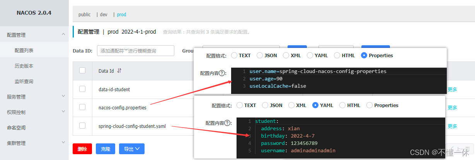Click the Data Id column header text

106,71
